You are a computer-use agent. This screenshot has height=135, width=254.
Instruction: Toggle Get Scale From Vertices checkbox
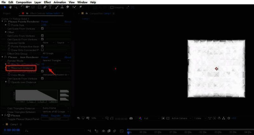[x=43, y=29]
